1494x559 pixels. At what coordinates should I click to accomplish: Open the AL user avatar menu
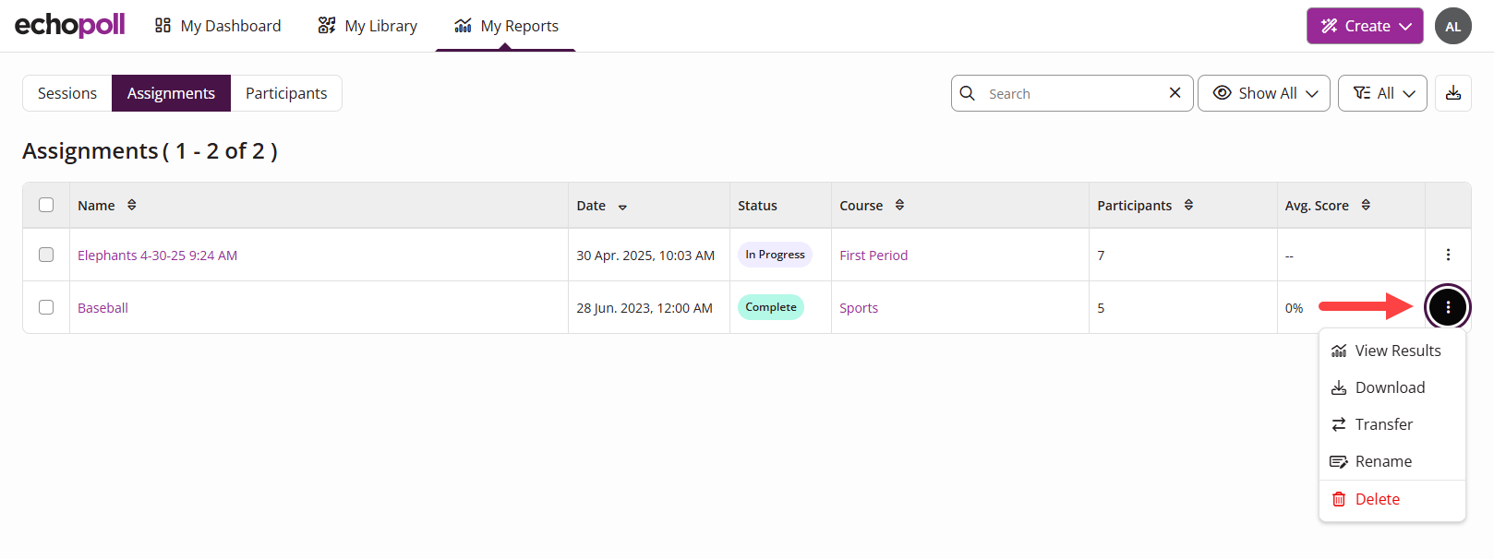coord(1453,26)
